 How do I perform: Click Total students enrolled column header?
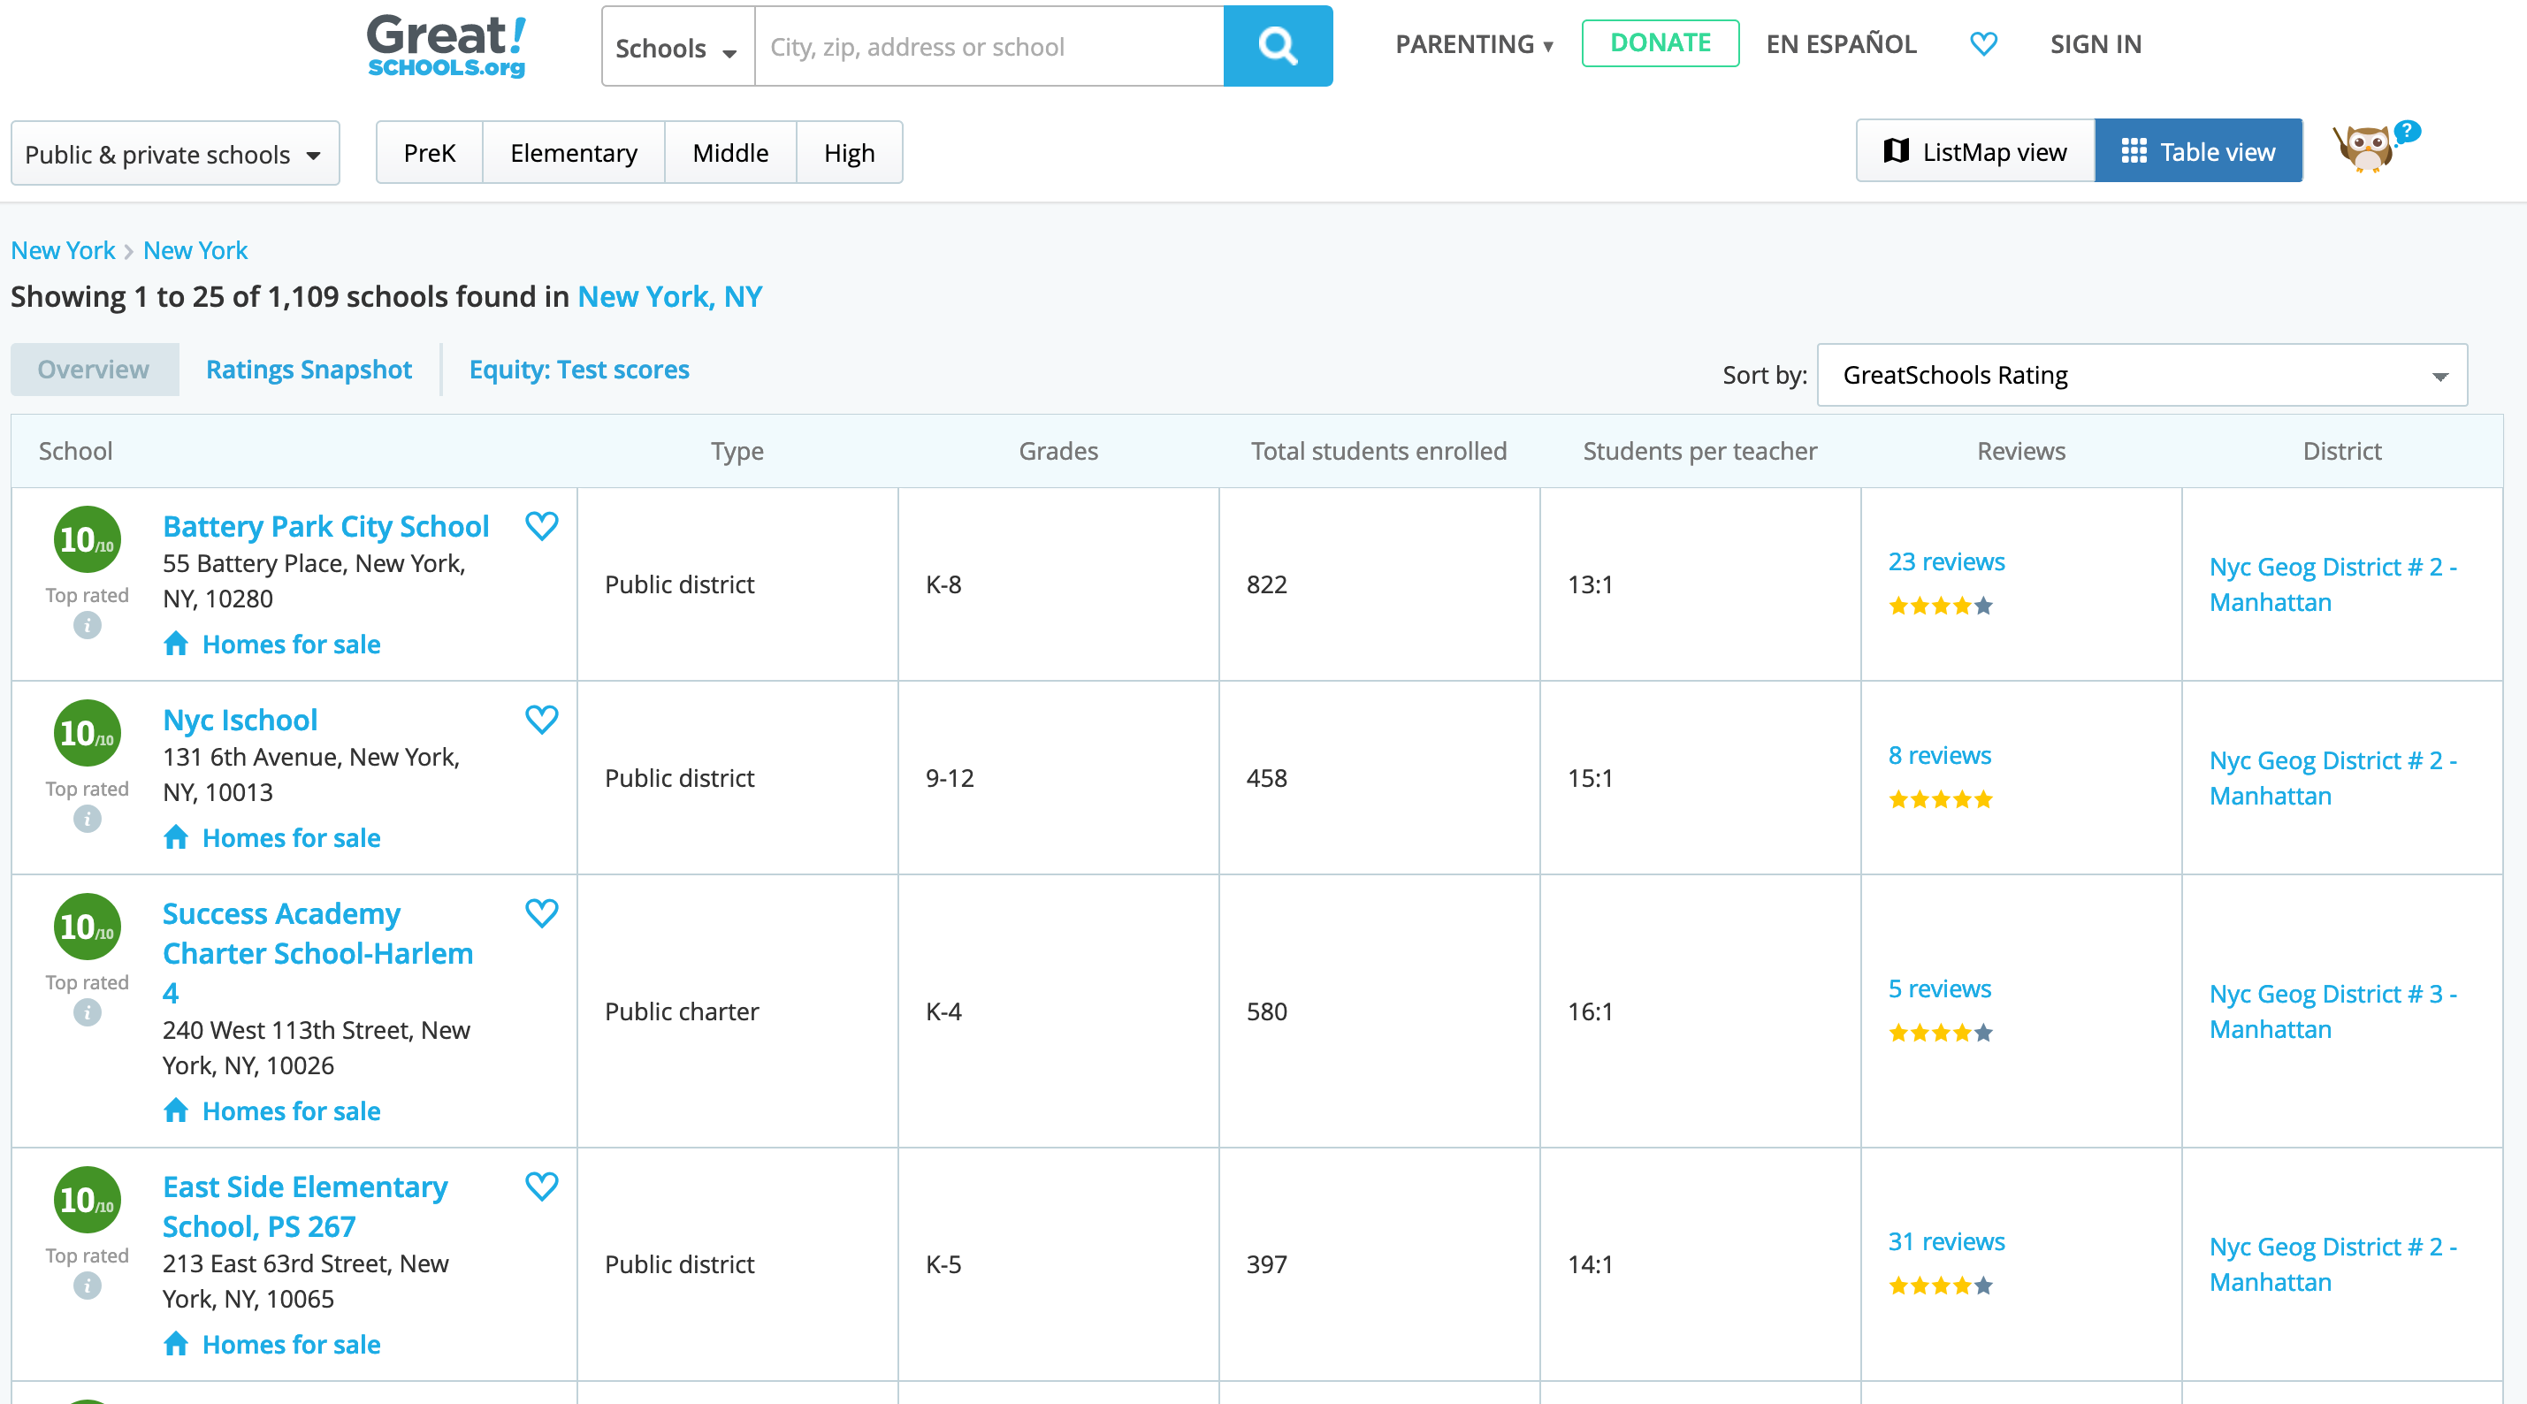[x=1378, y=450]
